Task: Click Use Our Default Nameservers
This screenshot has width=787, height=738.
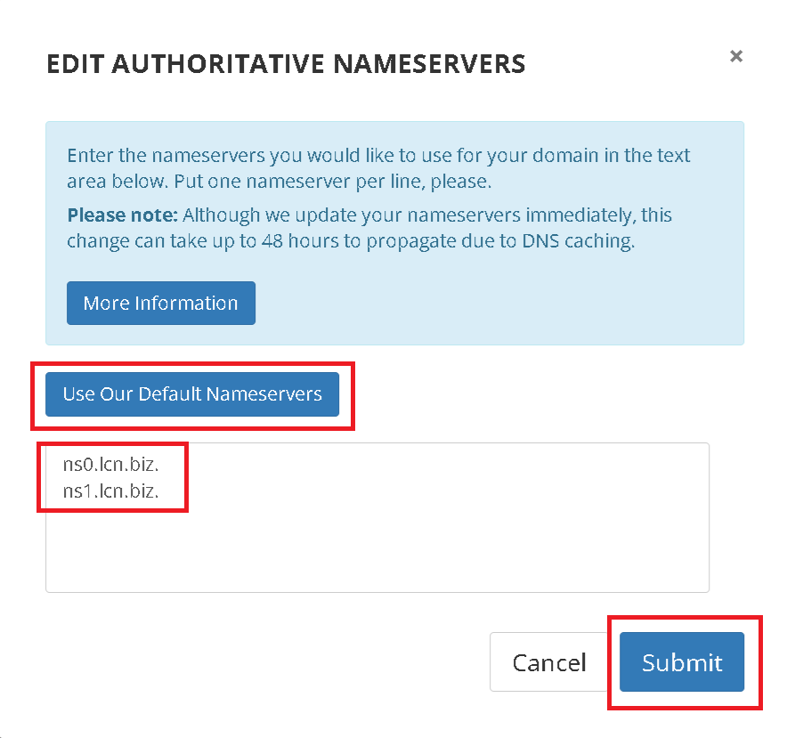Action: pos(192,394)
